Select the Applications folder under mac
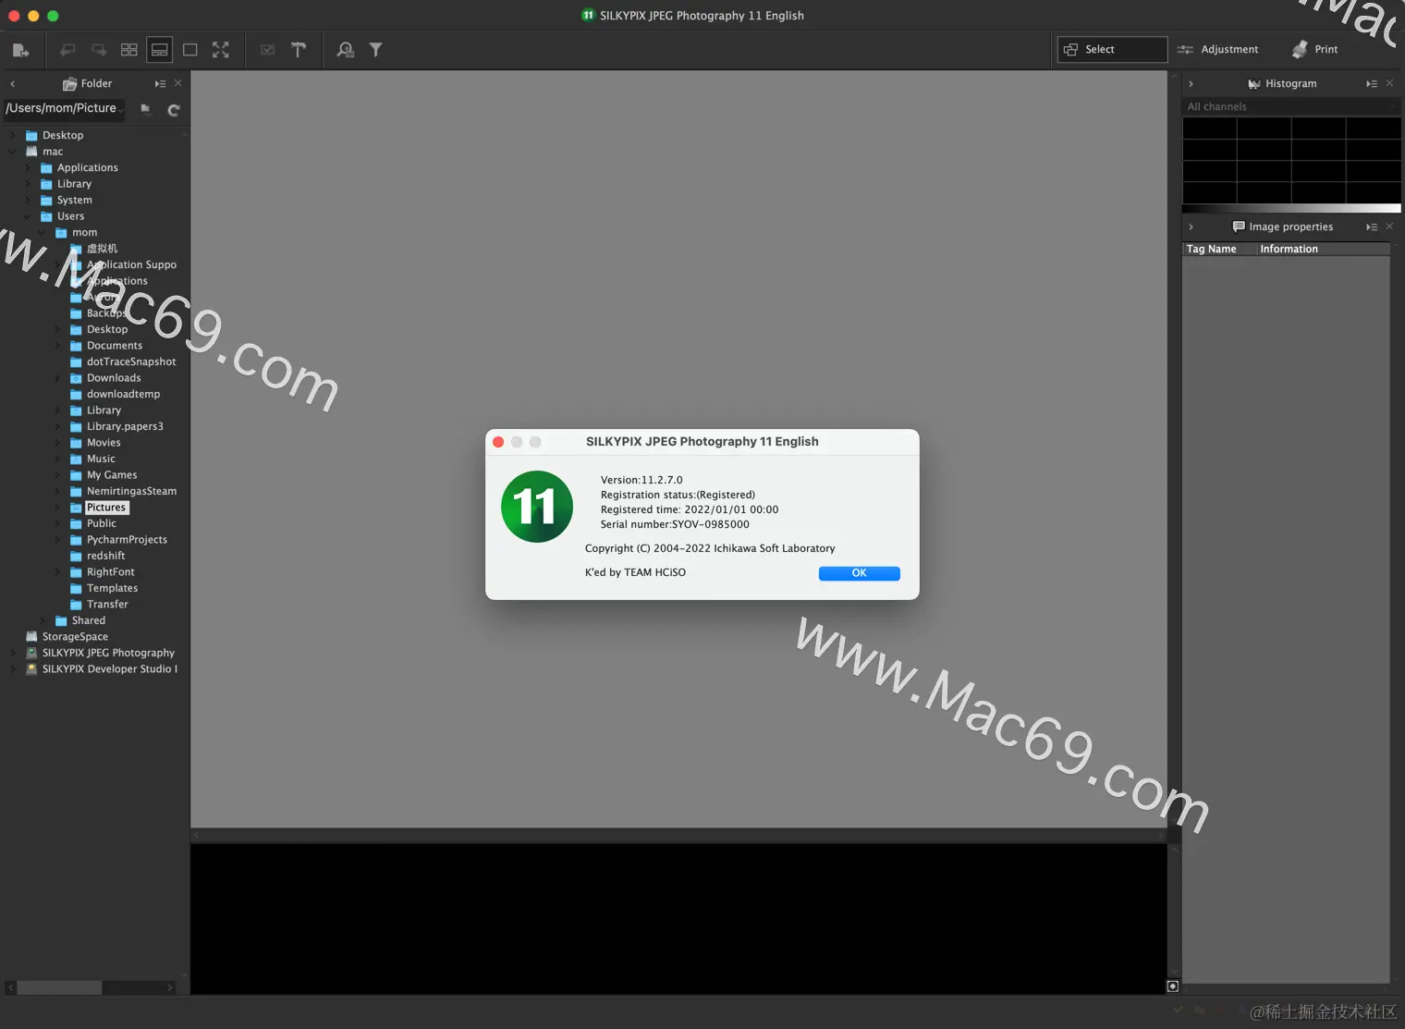 click(87, 167)
